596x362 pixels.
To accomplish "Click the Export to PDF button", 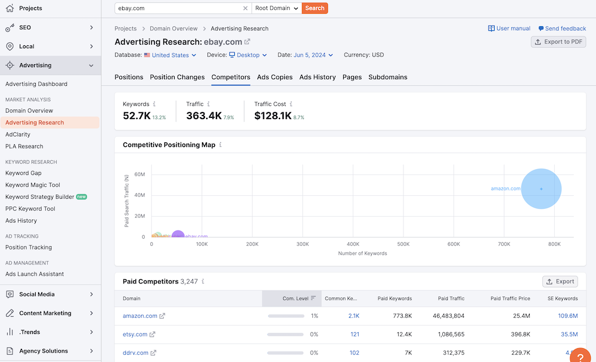I will 558,42.
